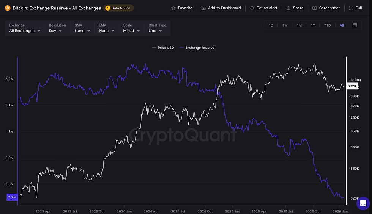Screen dimensions: 372x214
Task: Click the 2.7M reserve axis label
Action: [12, 197]
